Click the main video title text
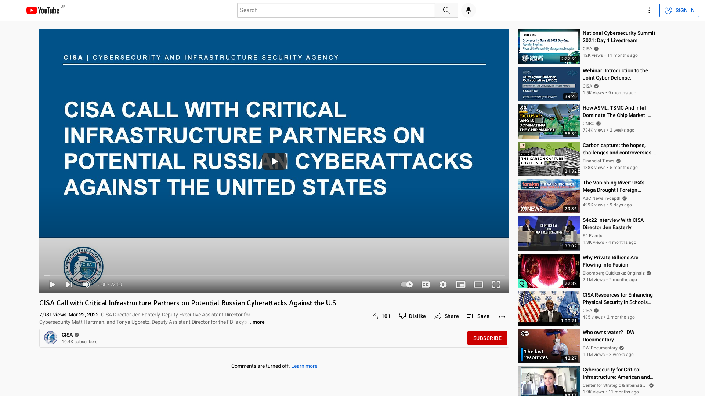 click(188, 303)
